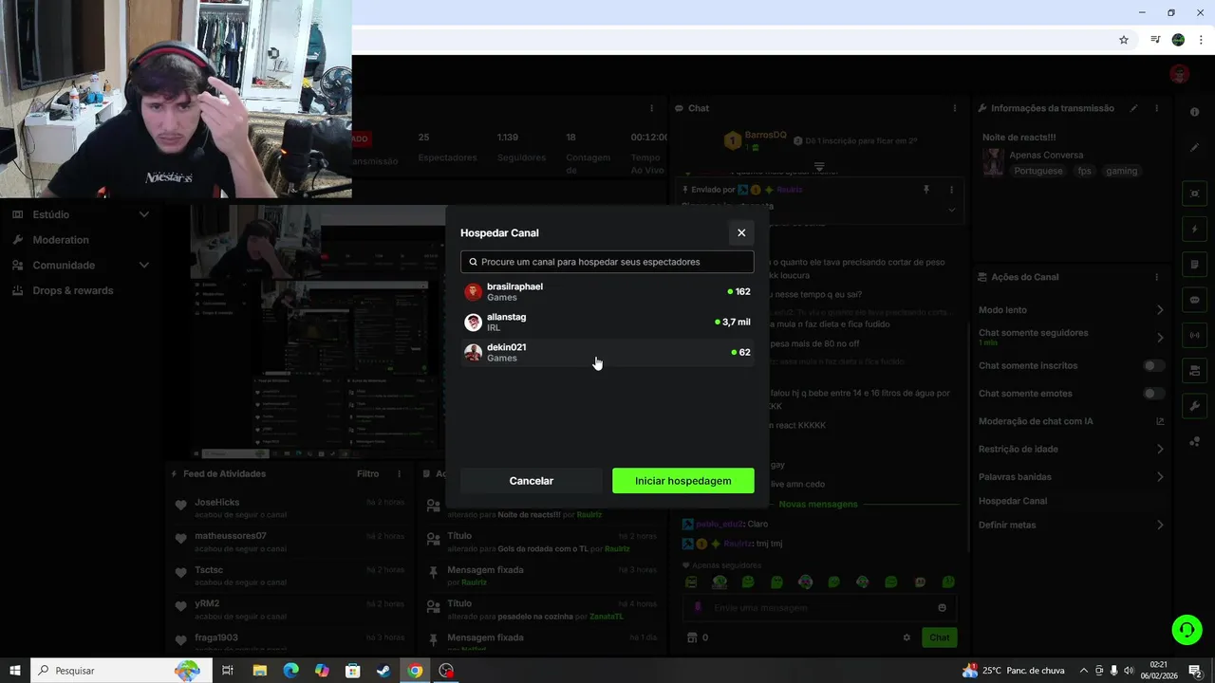Click the wrench icon in right rail
This screenshot has width=1215, height=683.
(x=1194, y=406)
